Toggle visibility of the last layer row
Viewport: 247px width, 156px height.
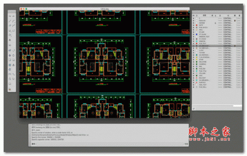[x=193, y=87]
